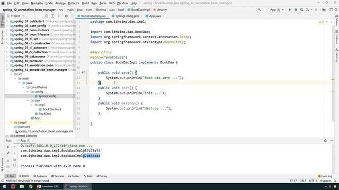
Task: Expand spring_11_annotation_bean module
Action: pos(7,65)
